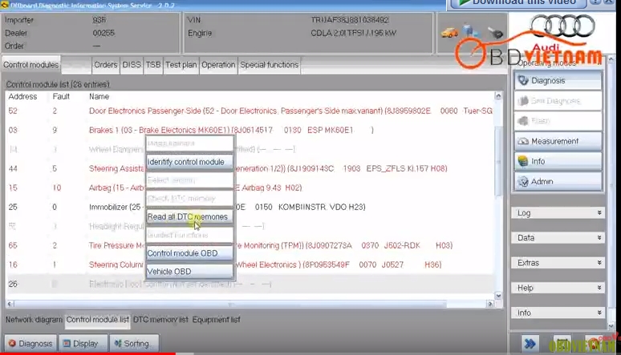Click the book icon on the Info mode button
The width and height of the screenshot is (621, 355).
tap(523, 161)
